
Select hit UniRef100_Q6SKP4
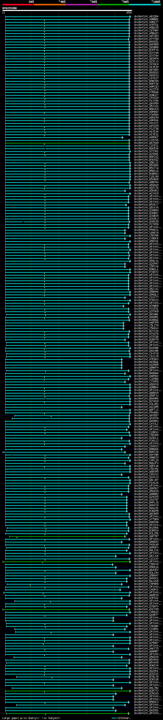tap(146, 59)
